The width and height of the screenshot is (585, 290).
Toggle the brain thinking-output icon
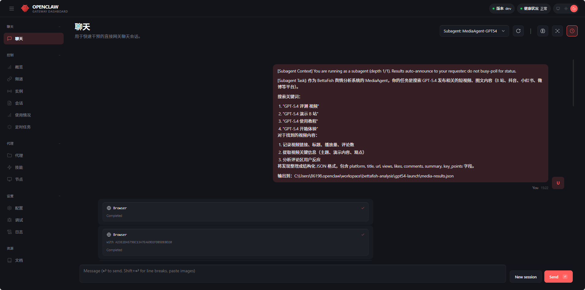point(543,31)
